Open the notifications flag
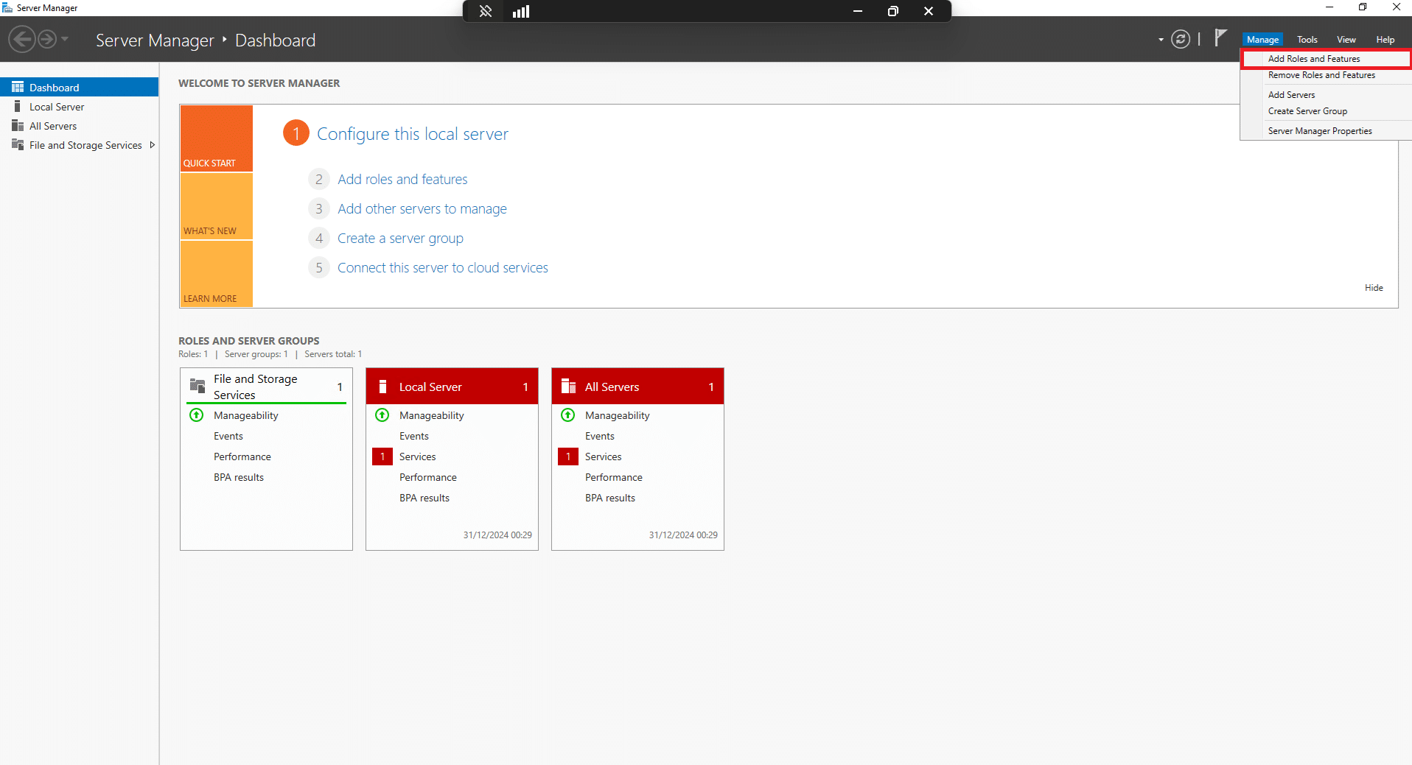 tap(1220, 38)
